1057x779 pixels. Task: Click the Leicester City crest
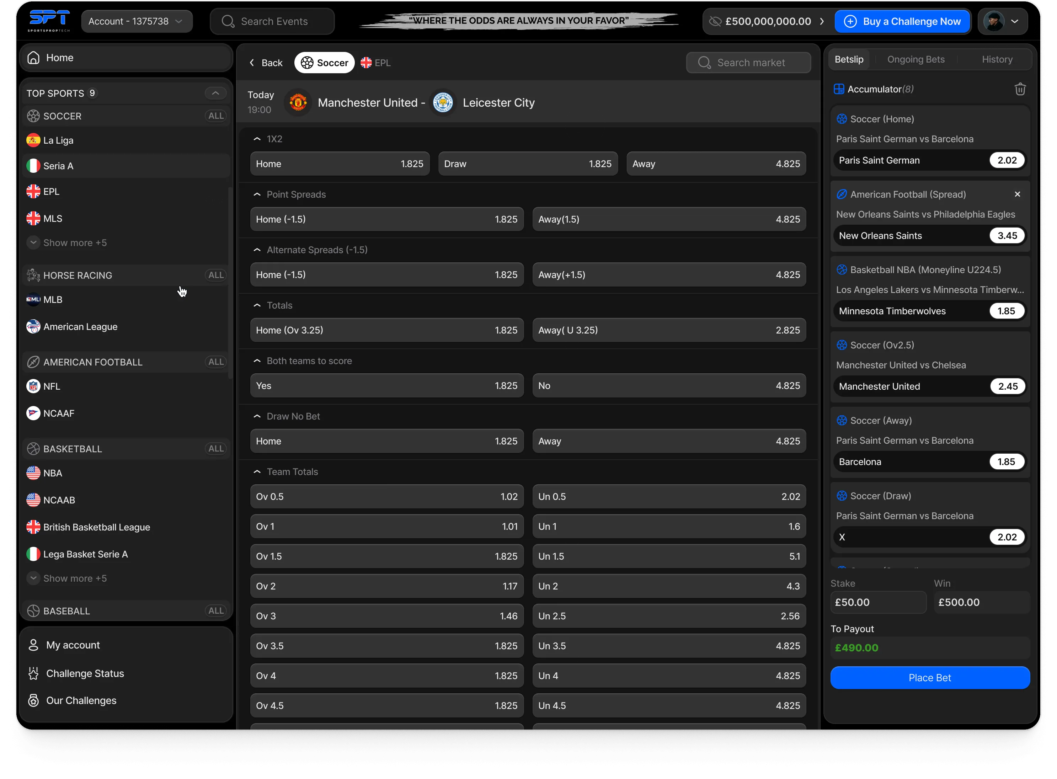443,102
